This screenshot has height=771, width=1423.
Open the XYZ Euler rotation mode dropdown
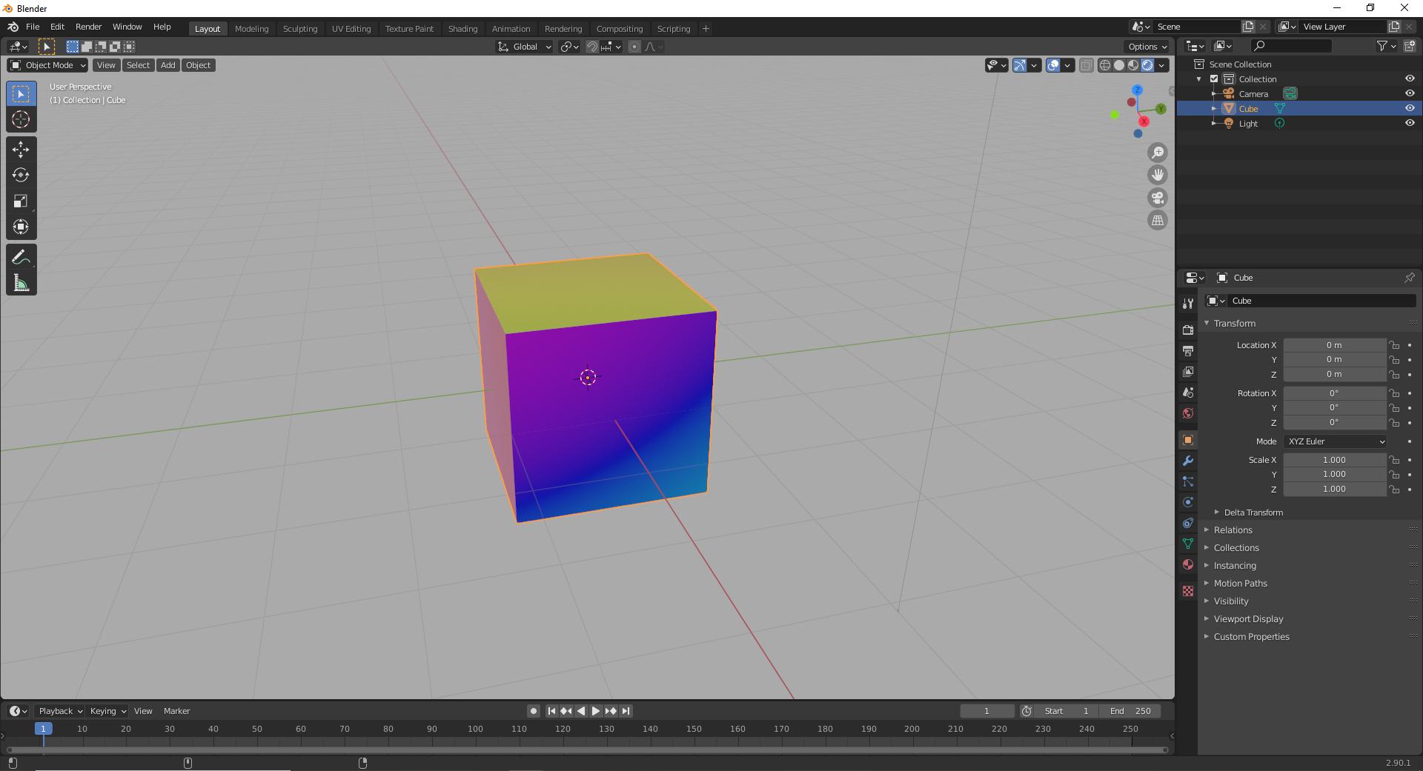point(1334,441)
